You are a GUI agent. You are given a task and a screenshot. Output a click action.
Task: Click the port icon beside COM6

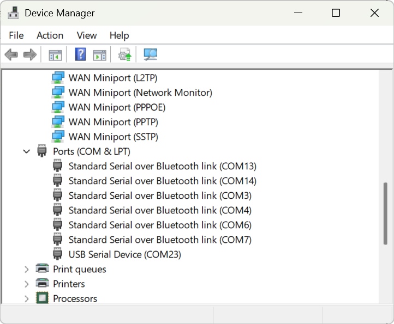tap(57, 224)
